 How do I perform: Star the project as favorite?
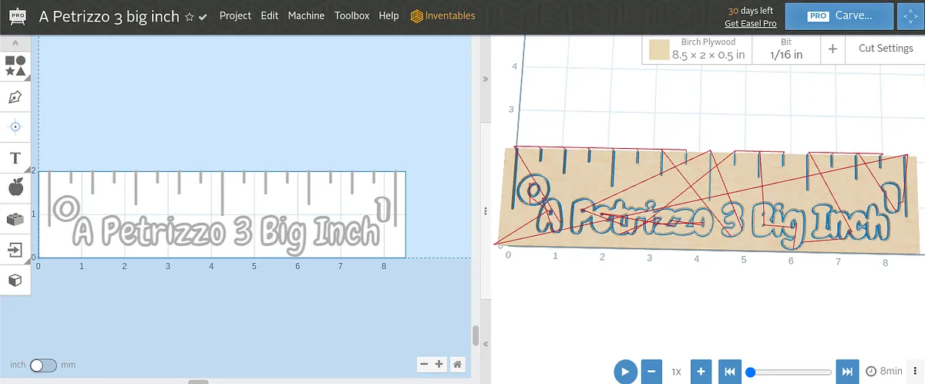[190, 16]
